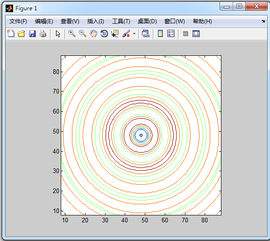This screenshot has height=241, width=270.
Task: Open the 工具(T) menu
Action: [x=121, y=21]
